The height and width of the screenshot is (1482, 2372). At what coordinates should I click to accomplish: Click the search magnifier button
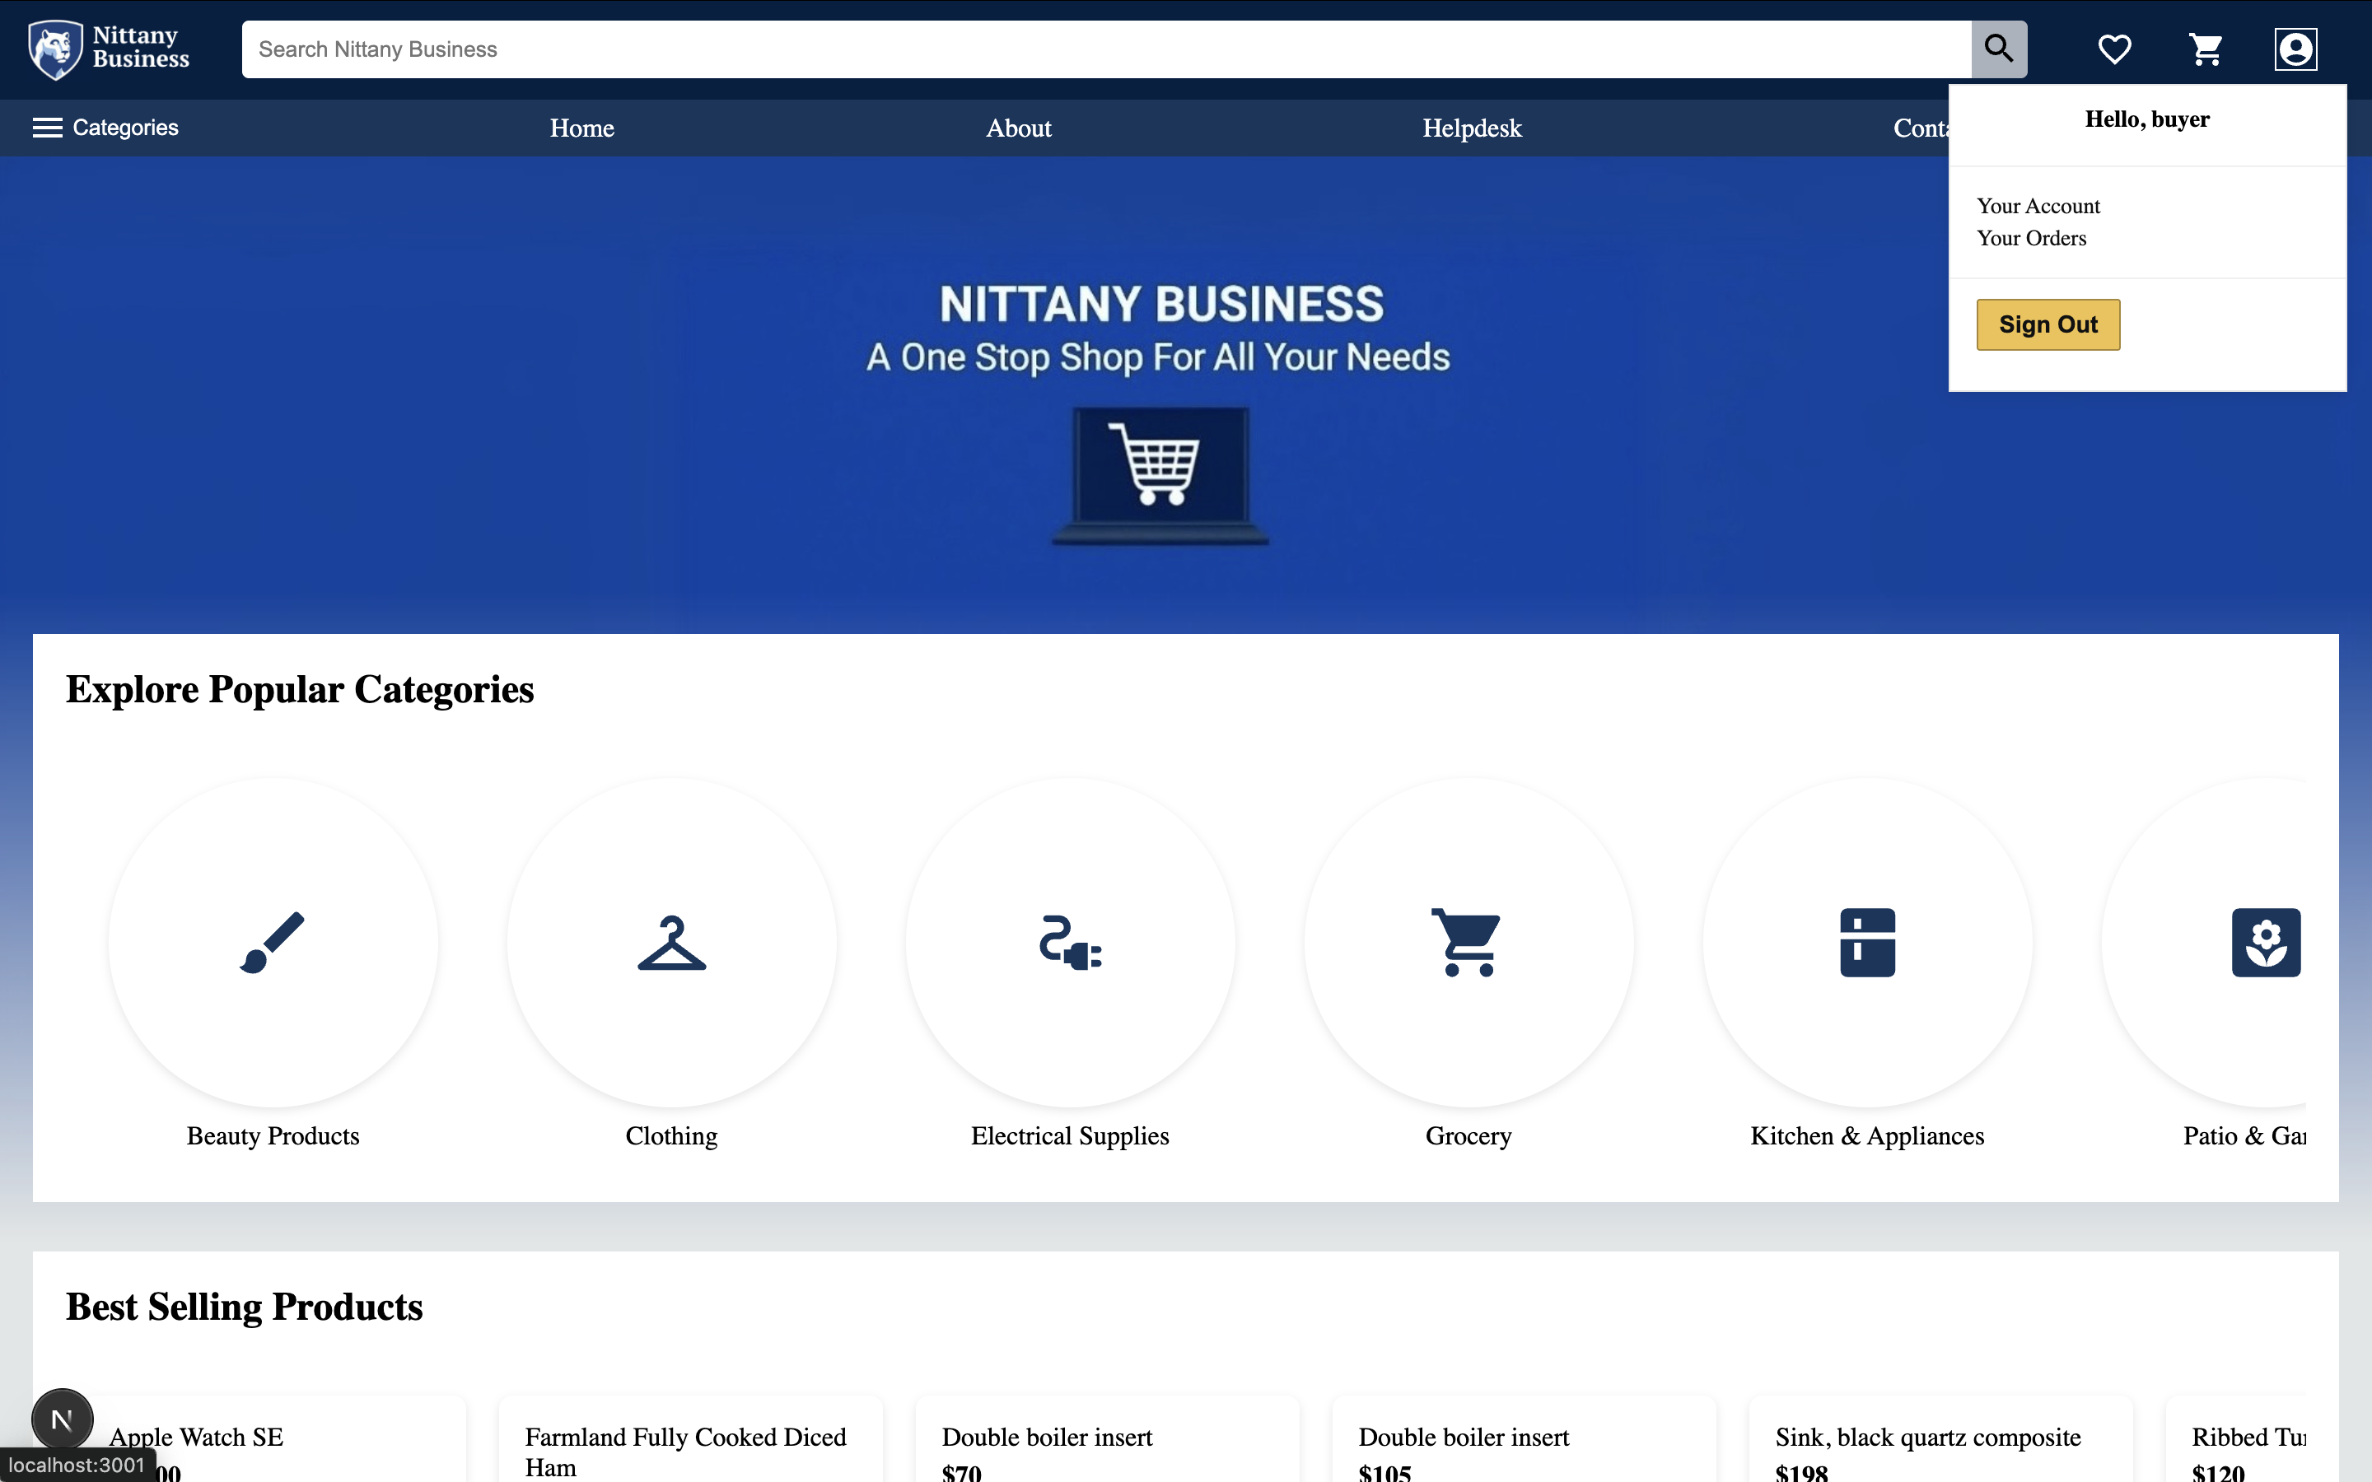coord(1999,49)
